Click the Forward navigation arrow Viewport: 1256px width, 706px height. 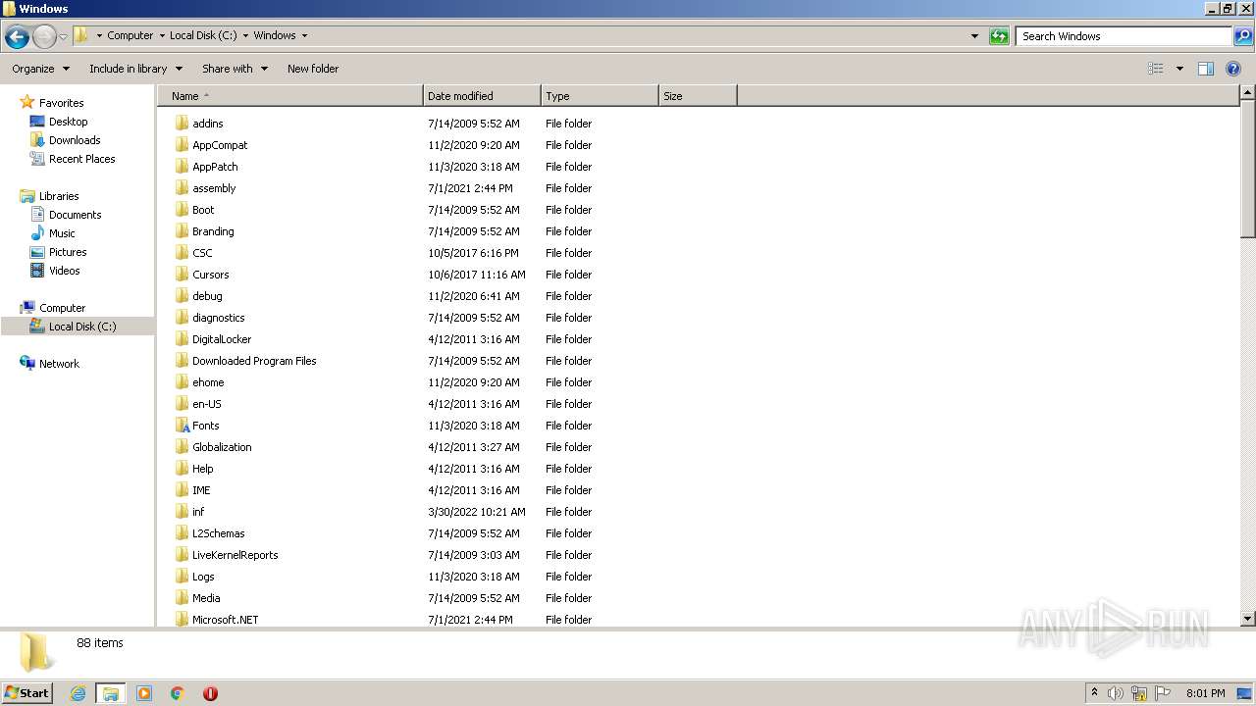[x=44, y=37]
